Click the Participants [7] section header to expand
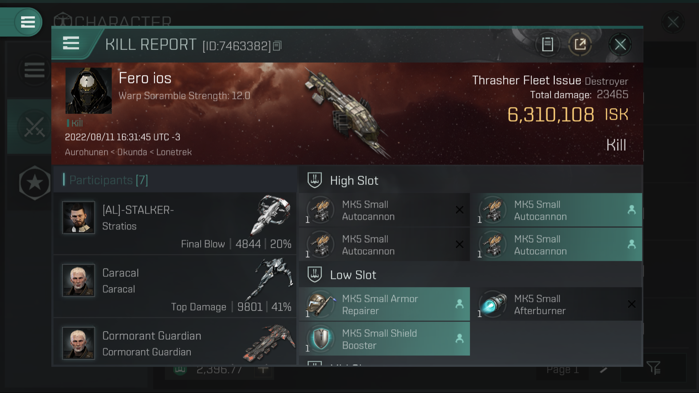This screenshot has height=393, width=699. [108, 180]
